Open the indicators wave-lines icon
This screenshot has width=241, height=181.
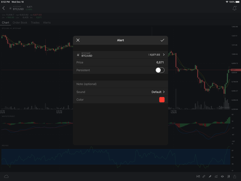216,176
